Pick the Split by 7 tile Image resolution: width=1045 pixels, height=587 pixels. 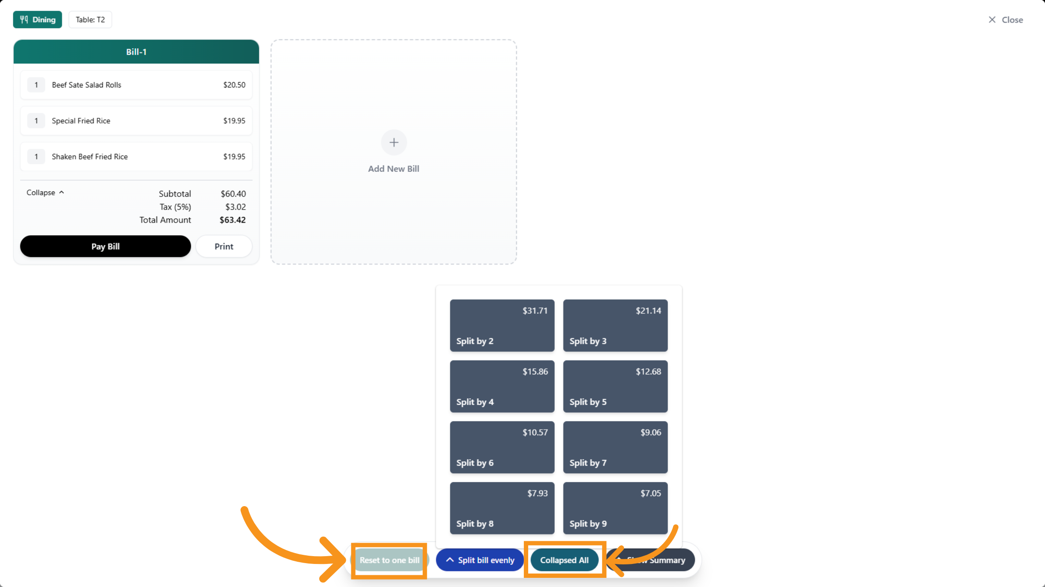pyautogui.click(x=615, y=447)
